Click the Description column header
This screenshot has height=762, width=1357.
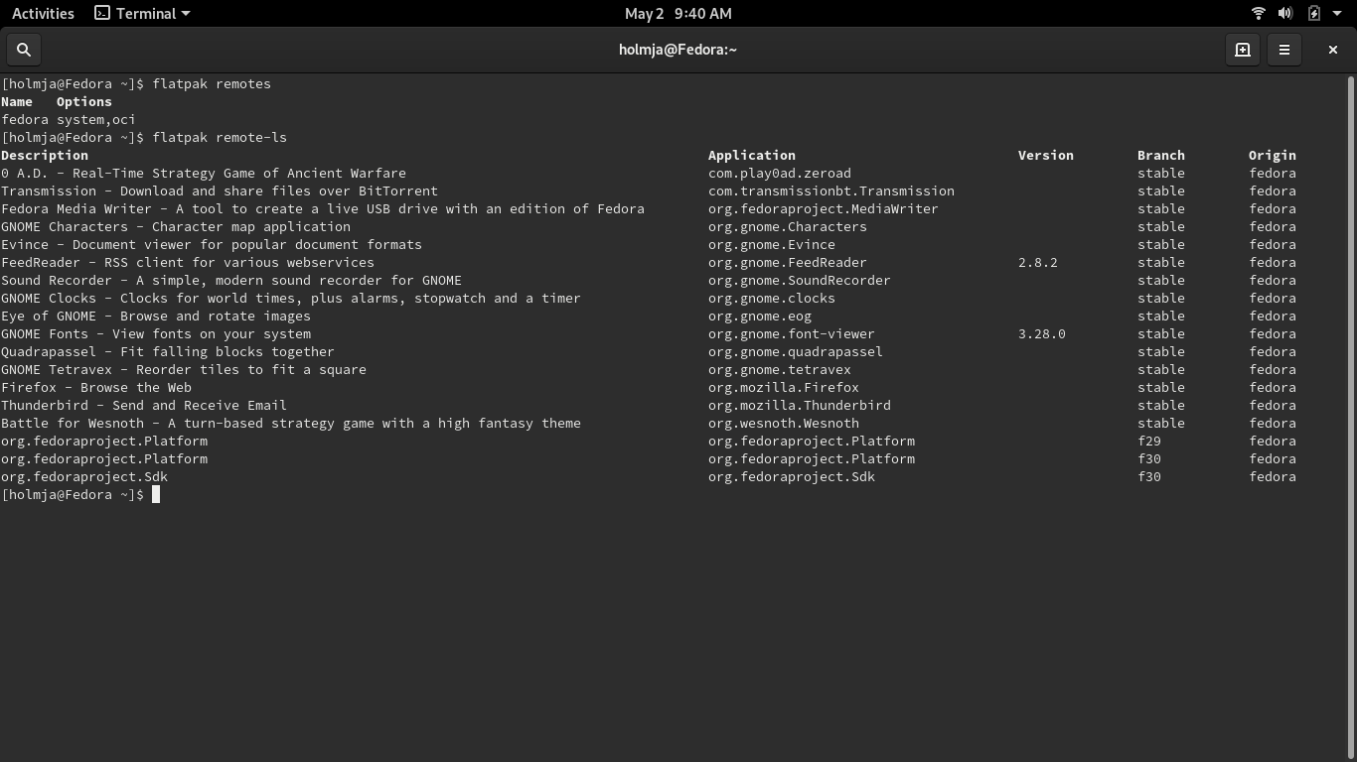tap(45, 155)
